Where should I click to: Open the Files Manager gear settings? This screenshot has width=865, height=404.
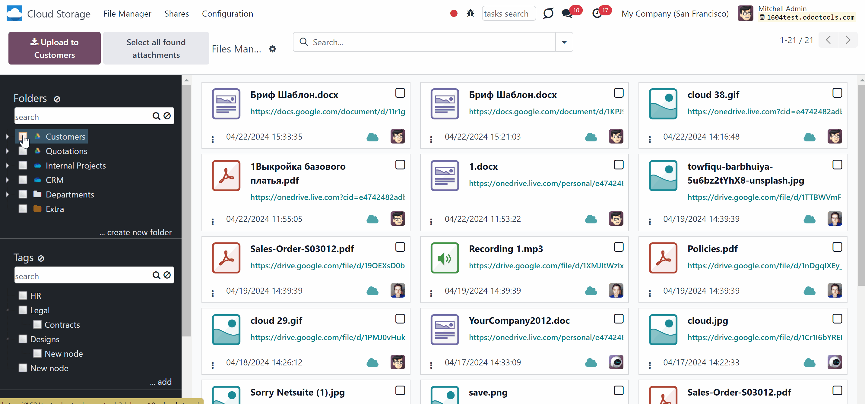[x=273, y=49]
